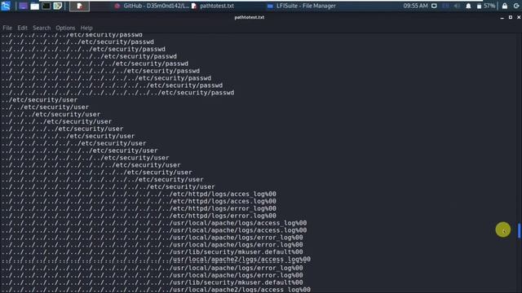Click the longest '/etc/security/passwd' line
Viewport: 522px width, 293px height.
(x=117, y=93)
